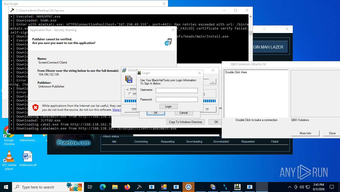Click the Praetox.com logo link
The image size is (340, 192).
click(73, 142)
